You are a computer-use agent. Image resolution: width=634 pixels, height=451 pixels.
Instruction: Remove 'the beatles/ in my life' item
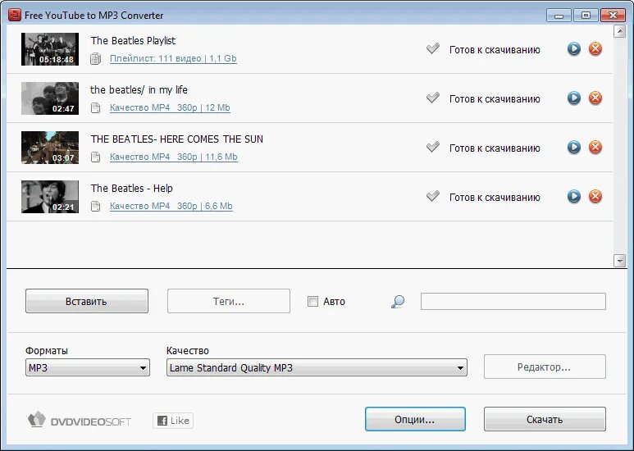pos(595,98)
